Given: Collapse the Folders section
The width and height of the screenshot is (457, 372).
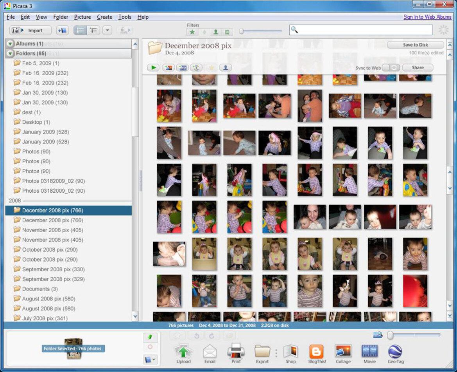Looking at the screenshot, I should click(x=10, y=54).
